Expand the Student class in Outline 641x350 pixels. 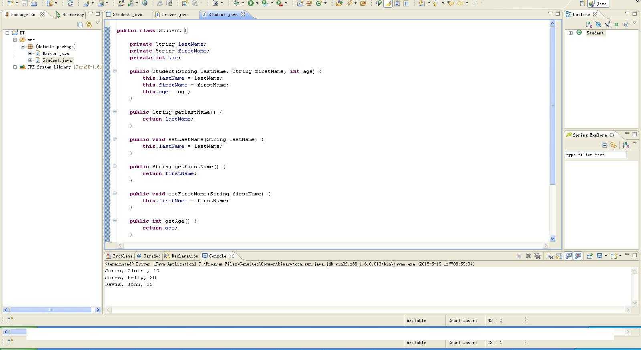click(x=570, y=33)
